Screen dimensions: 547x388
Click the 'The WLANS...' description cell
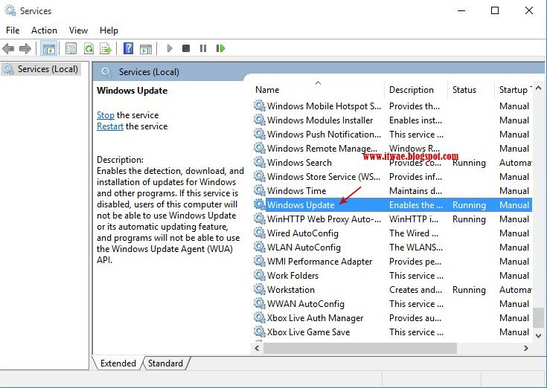point(416,248)
